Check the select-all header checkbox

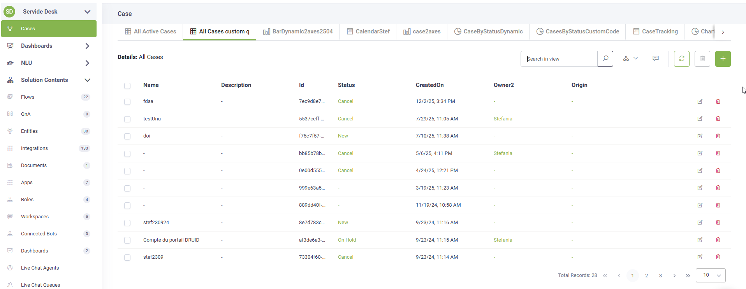tap(127, 85)
